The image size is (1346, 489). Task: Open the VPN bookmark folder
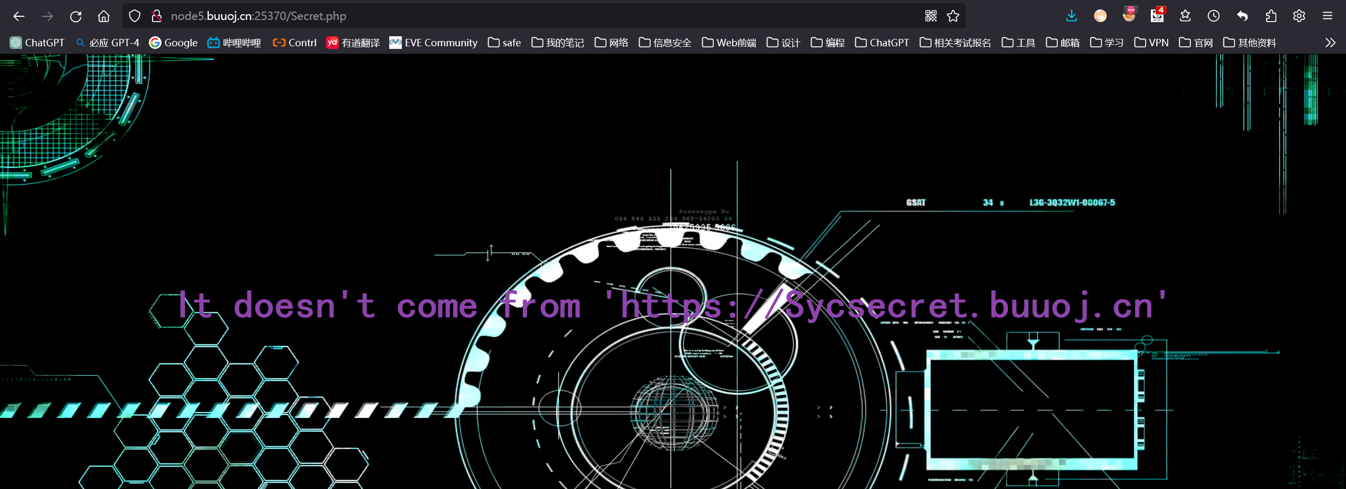pos(1151,43)
